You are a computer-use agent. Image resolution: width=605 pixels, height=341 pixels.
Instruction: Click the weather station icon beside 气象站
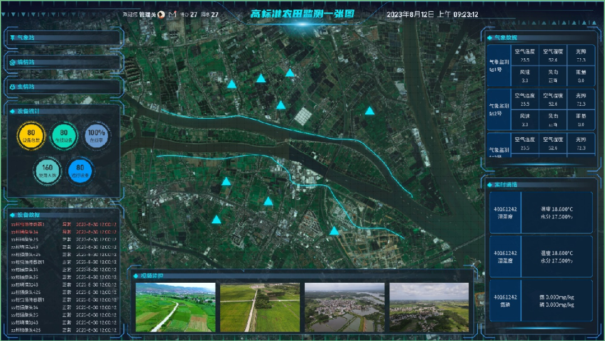coord(13,38)
